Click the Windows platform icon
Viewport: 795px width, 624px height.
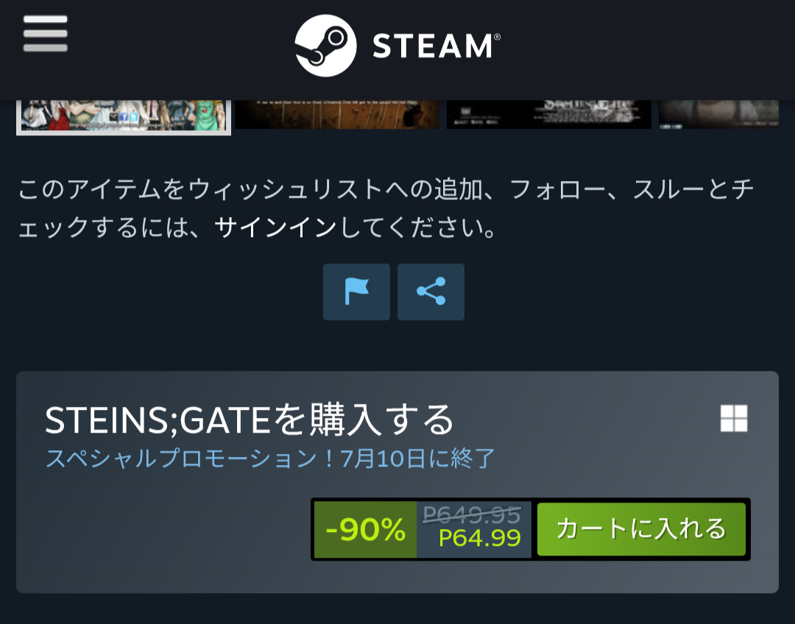coord(734,418)
